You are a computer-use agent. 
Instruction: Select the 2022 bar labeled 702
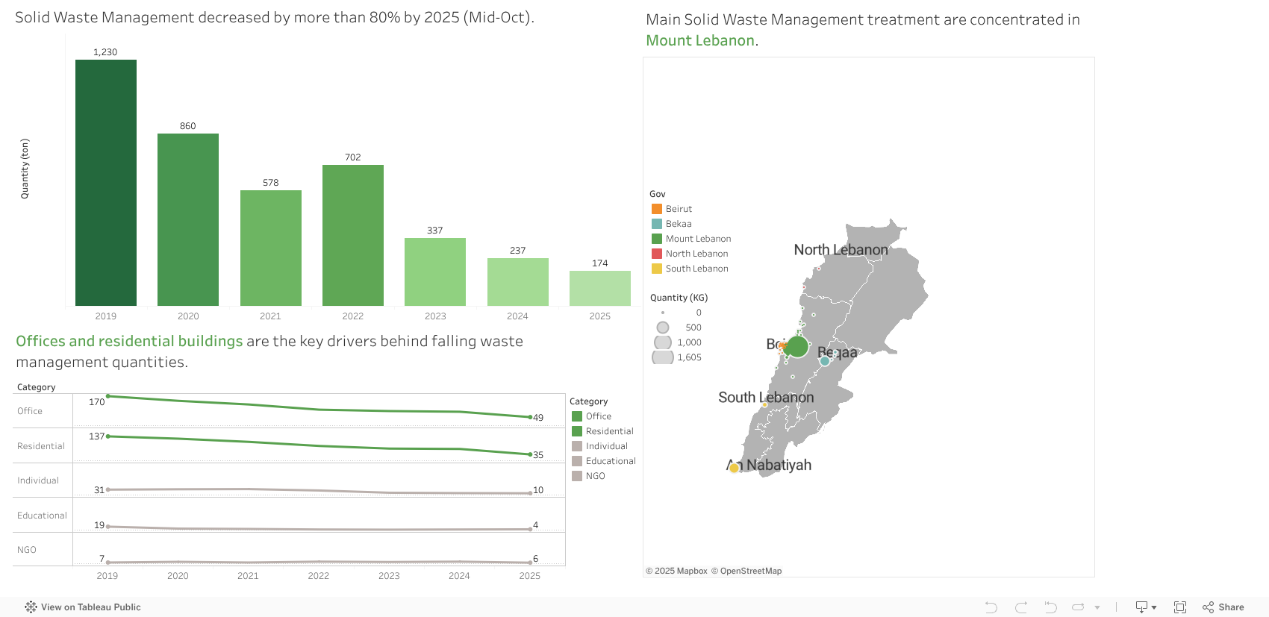[353, 235]
